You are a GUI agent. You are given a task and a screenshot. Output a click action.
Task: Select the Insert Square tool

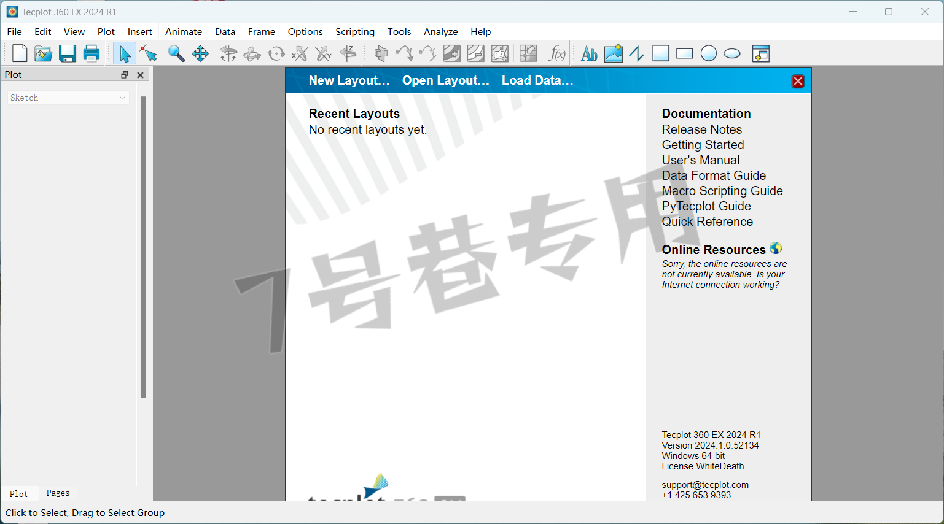(661, 54)
